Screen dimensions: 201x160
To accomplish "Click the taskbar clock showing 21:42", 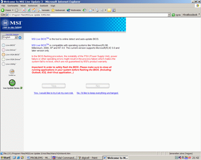I will [x=196, y=158].
